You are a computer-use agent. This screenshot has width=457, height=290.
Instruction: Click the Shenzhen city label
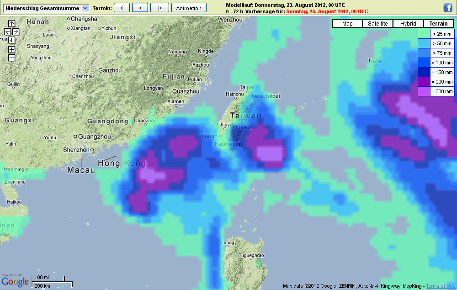click(76, 150)
